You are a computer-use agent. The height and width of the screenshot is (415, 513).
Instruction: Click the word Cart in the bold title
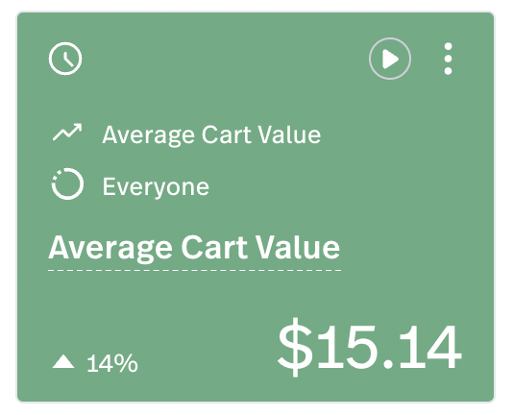tap(214, 247)
